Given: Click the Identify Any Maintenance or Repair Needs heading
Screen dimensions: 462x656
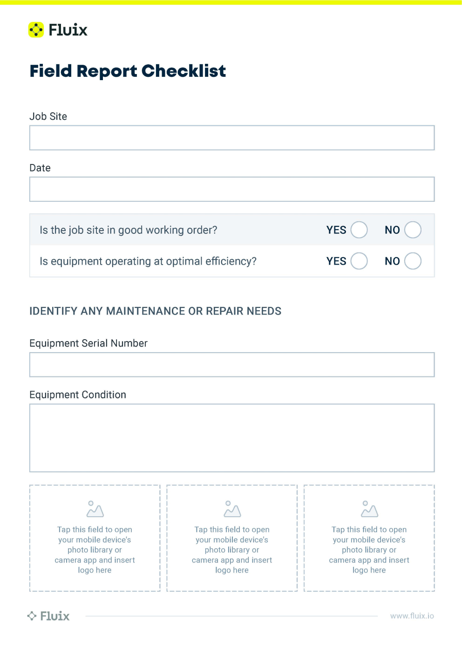Looking at the screenshot, I should pyautogui.click(x=155, y=311).
